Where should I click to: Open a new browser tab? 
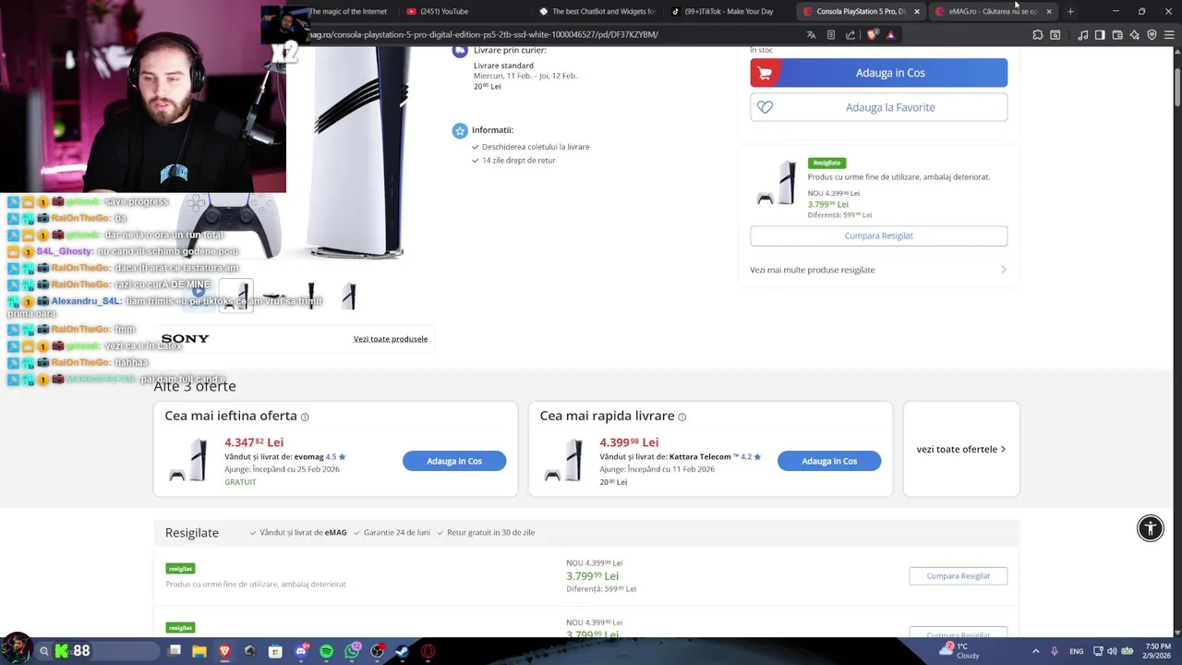tap(1070, 11)
